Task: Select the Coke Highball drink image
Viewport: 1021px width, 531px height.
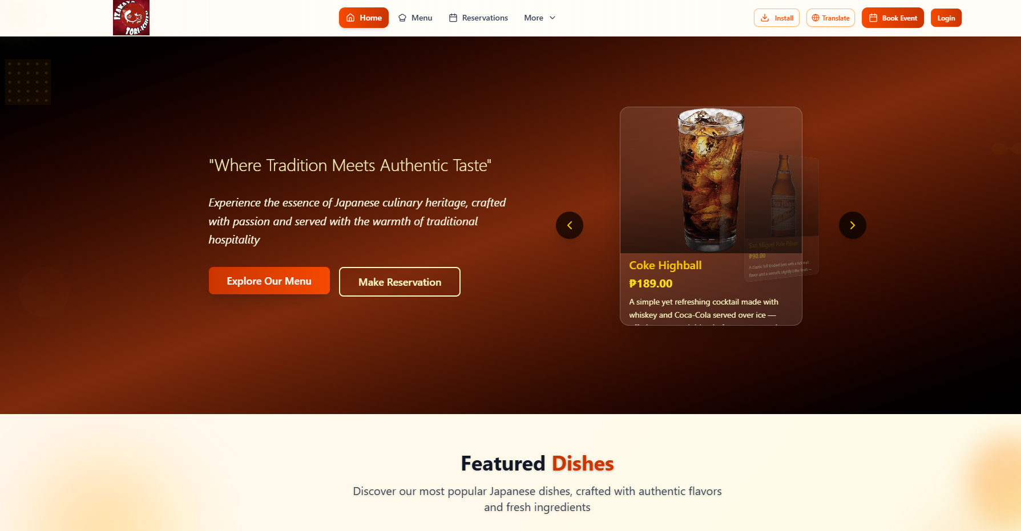Action: (x=711, y=180)
